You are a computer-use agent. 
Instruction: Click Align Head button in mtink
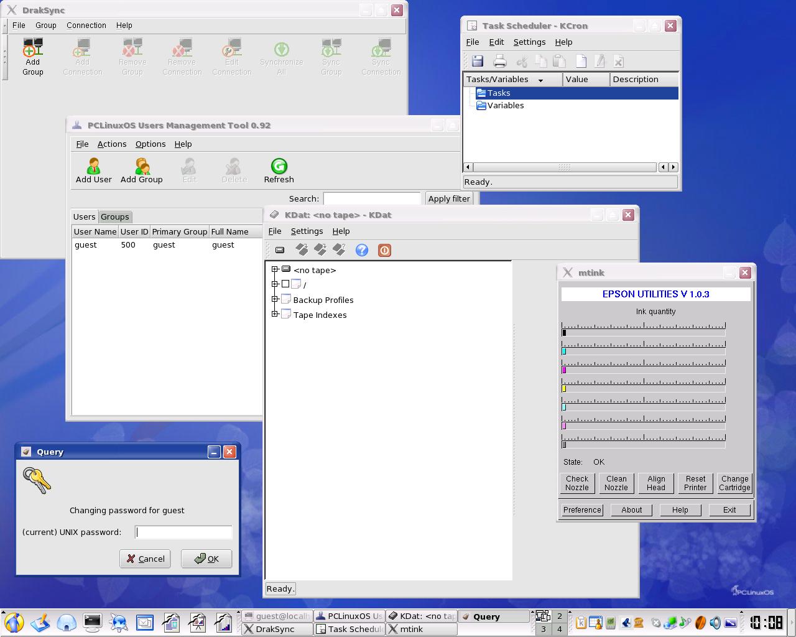(656, 483)
